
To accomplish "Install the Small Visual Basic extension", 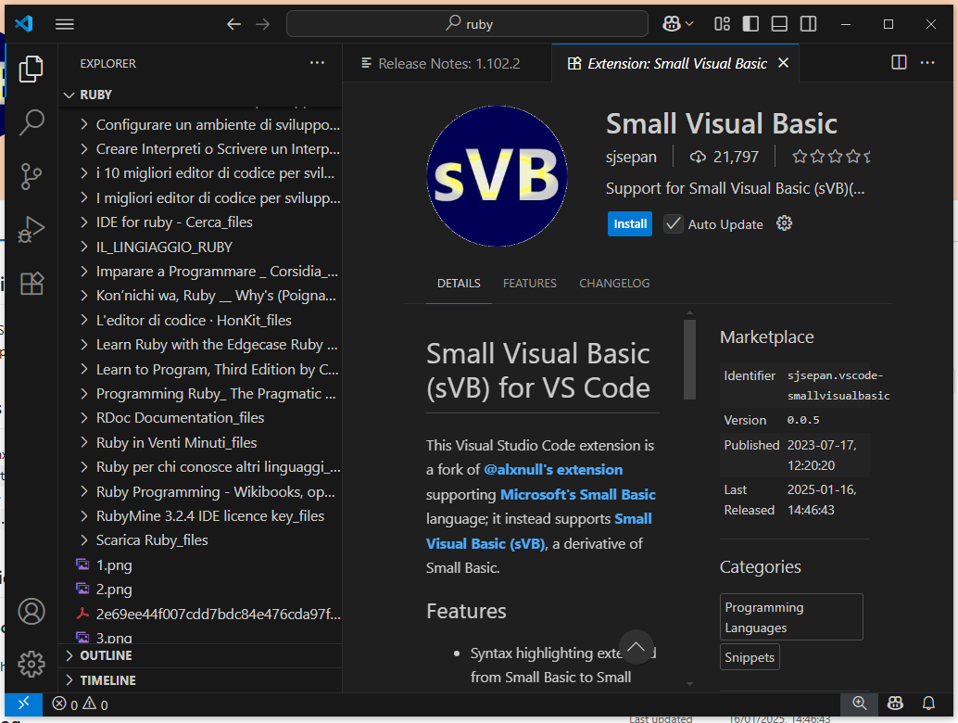I will 629,223.
